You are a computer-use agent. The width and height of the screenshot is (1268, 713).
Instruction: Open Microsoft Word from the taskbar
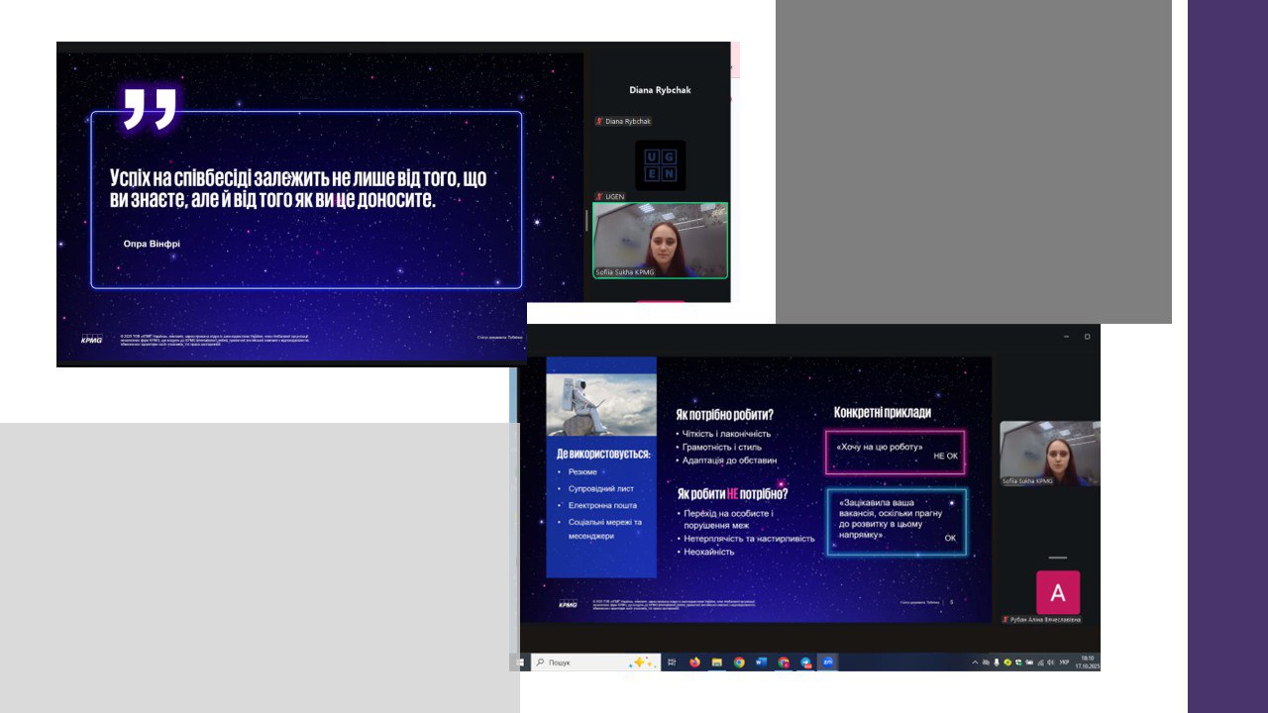pyautogui.click(x=762, y=662)
